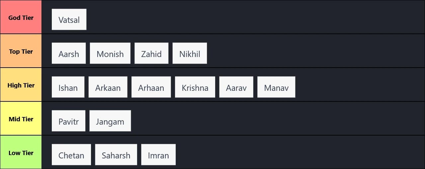Click the Ishan name card
The width and height of the screenshot is (425, 169).
click(68, 87)
